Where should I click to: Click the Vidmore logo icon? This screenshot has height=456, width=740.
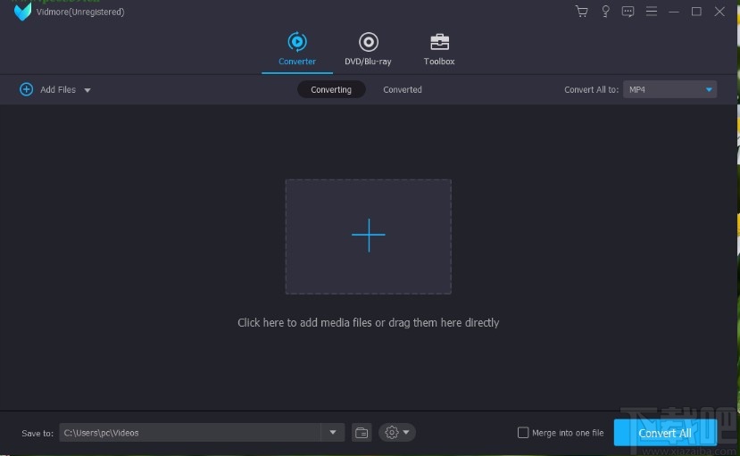tap(22, 12)
